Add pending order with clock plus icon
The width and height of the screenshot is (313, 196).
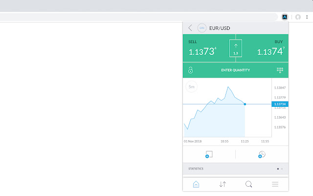(262, 154)
